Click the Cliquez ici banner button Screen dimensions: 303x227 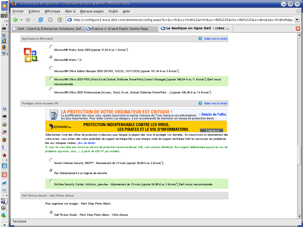click(x=212, y=130)
